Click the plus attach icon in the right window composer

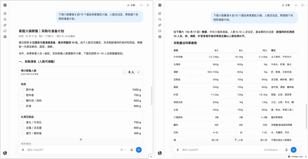178,150
